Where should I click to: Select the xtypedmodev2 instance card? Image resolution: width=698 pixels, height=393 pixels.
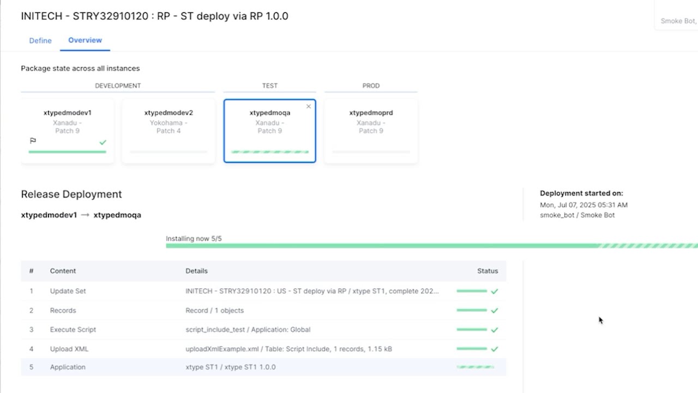(169, 130)
